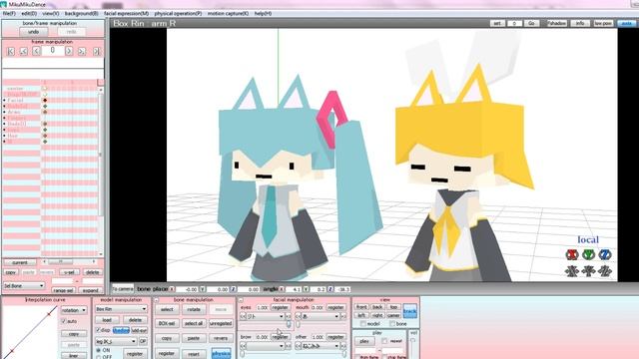639x359 pixels.
Task: Click the interpolation curve graph
Action: [x=30, y=332]
